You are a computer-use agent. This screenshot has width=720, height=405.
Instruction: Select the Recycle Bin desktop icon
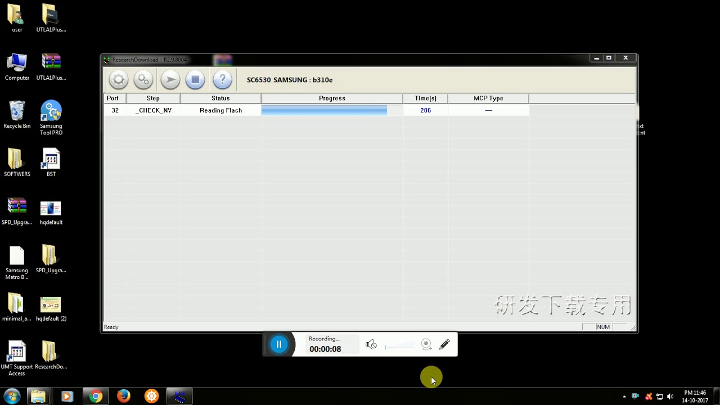click(x=17, y=115)
